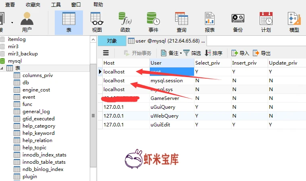The height and width of the screenshot is (181, 306).
Task: Click 筛选 (Filter) funnel button
Action: coord(192,53)
